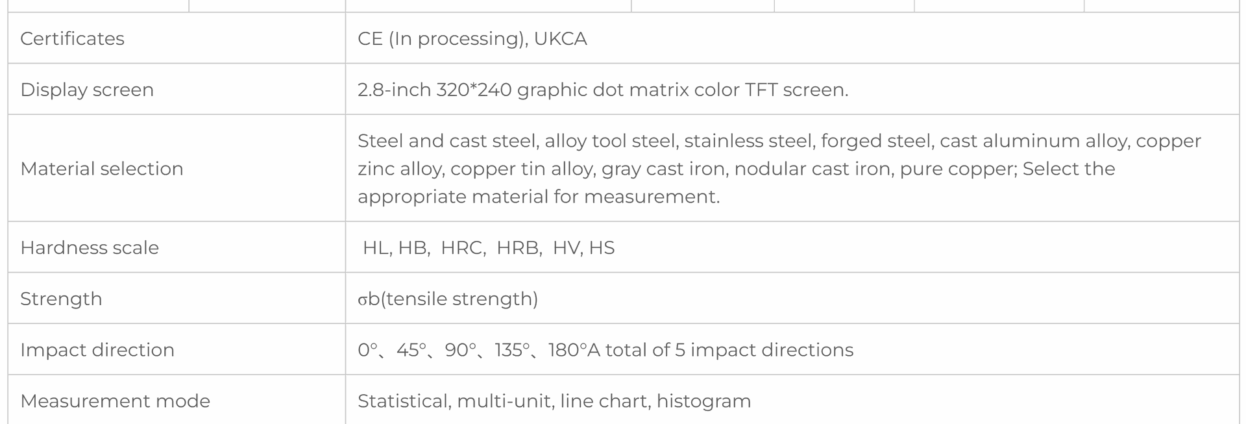The image size is (1246, 424).
Task: Click the "45°" impact direction value
Action: click(x=411, y=350)
